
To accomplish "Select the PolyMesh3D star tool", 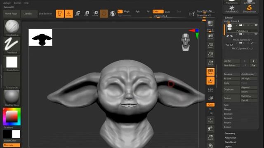I will click(x=232, y=9).
